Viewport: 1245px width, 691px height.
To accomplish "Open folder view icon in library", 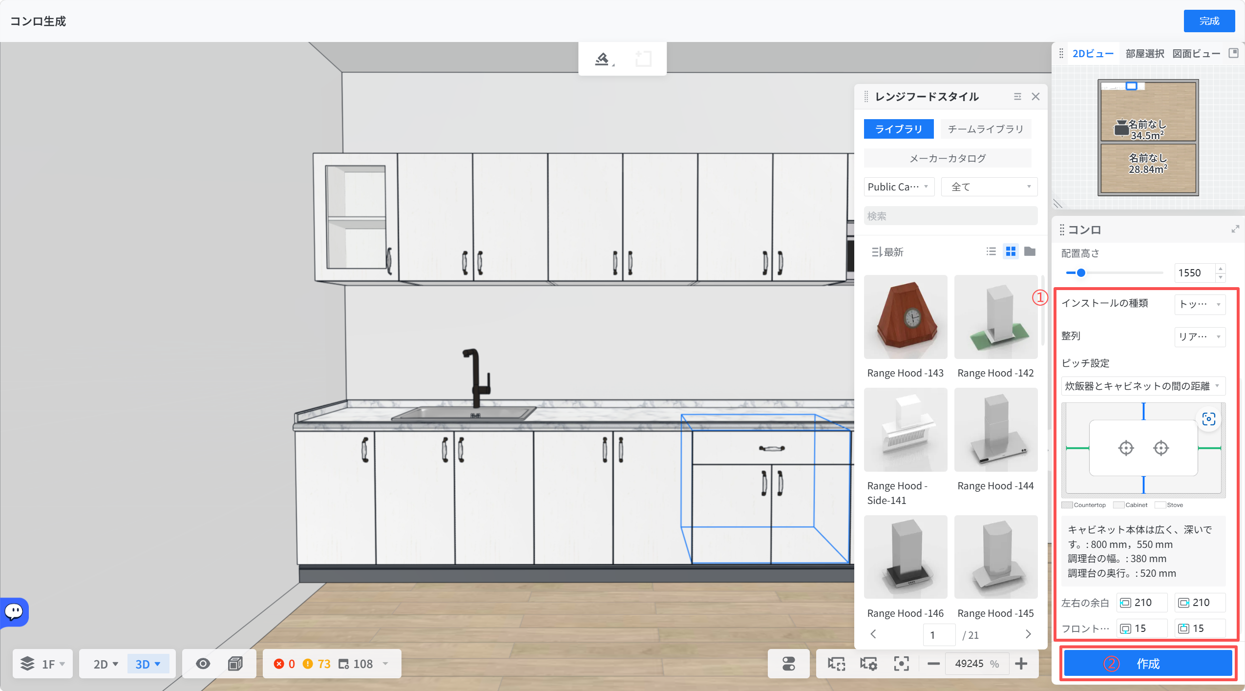I will pos(1030,251).
